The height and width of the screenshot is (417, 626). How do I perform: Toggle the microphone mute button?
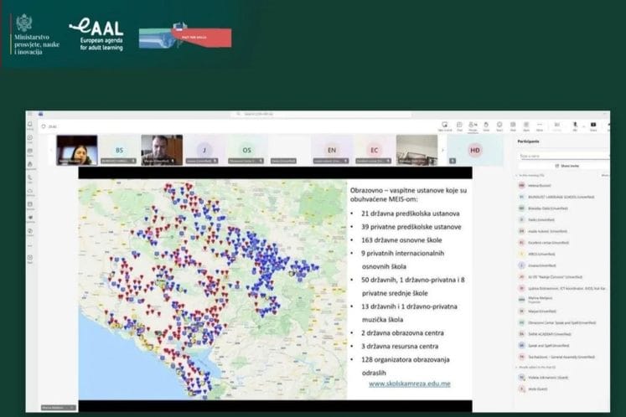575,126
